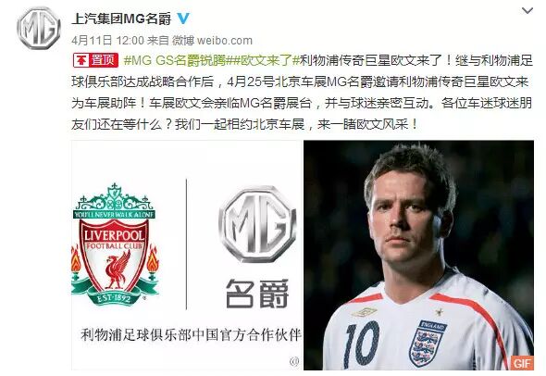
Task: Click the 4月11日 12:00 timestamp
Action: coord(107,41)
